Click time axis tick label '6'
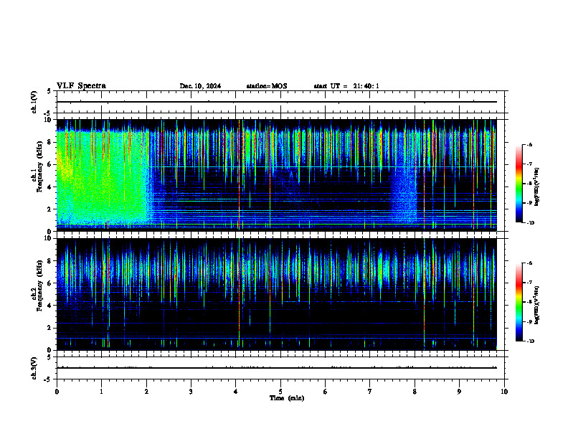 click(326, 392)
